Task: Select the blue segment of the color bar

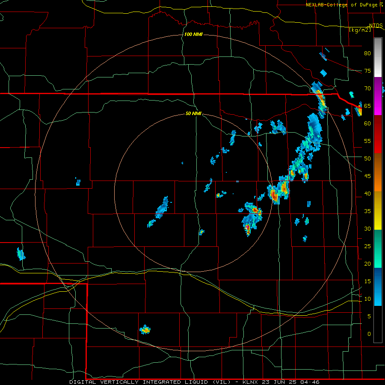Action: click(x=378, y=287)
